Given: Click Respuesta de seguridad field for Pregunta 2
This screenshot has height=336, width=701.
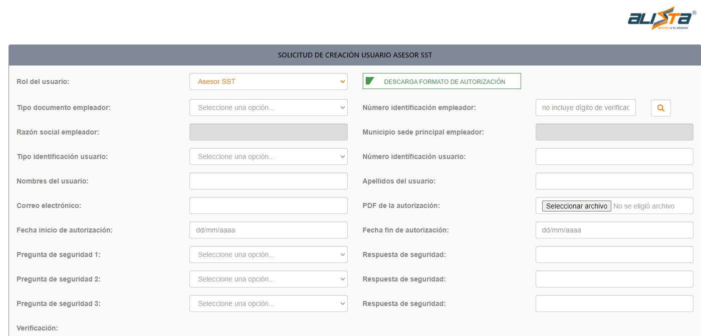Looking at the screenshot, I should tap(614, 279).
